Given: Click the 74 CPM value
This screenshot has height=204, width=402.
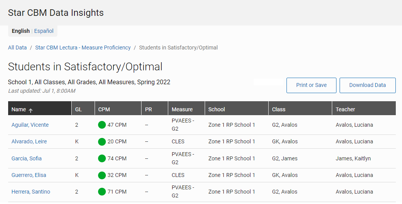Looking at the screenshot, I should coord(117,158).
